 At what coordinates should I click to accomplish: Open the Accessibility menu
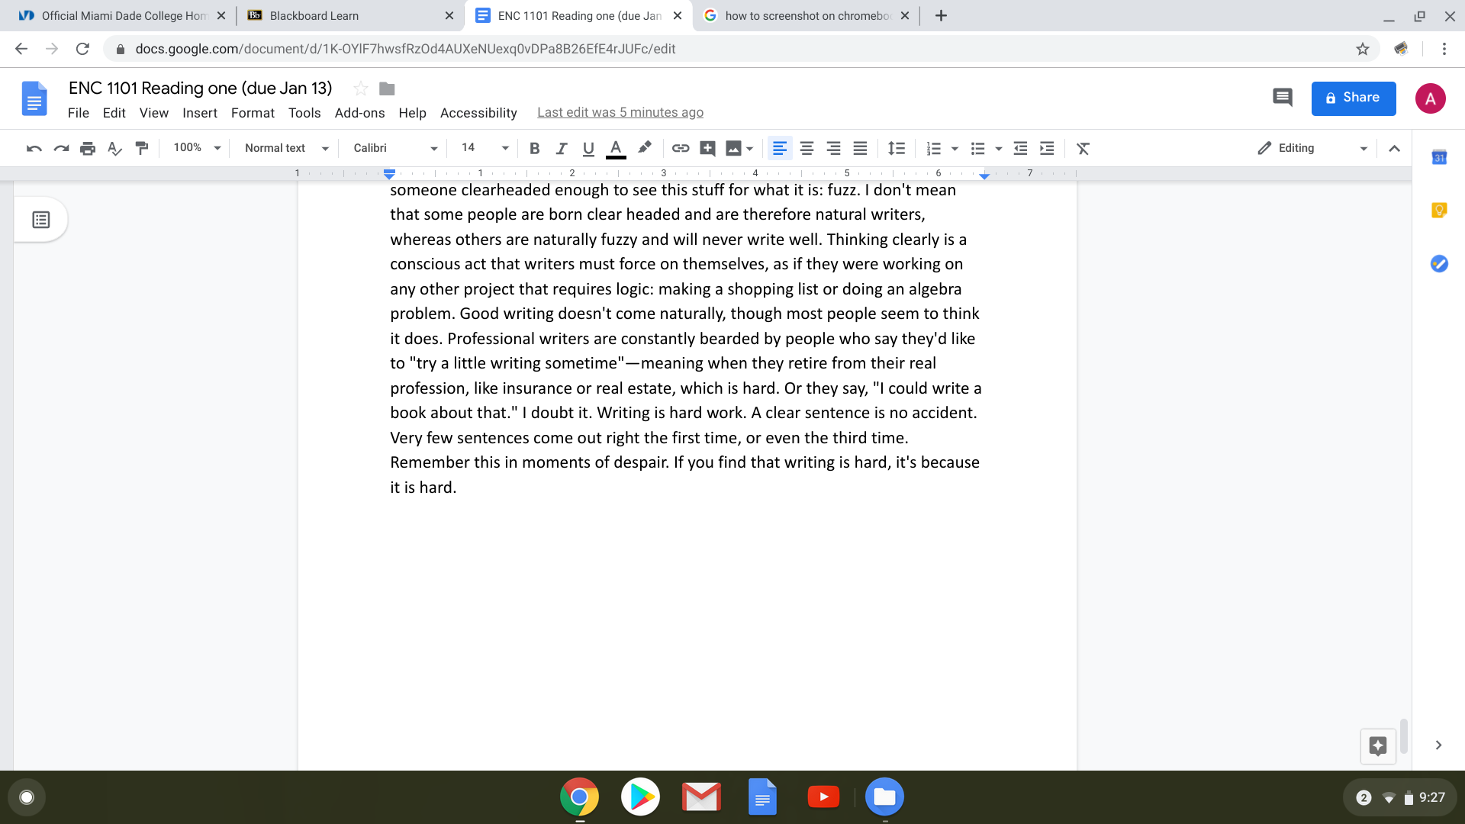pos(478,113)
